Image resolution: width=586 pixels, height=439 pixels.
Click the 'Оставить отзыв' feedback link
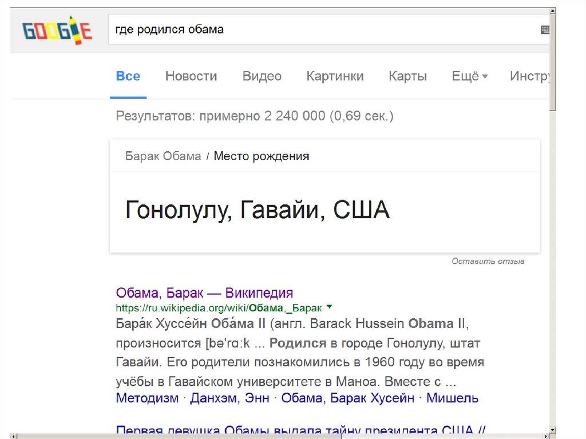pyautogui.click(x=488, y=262)
